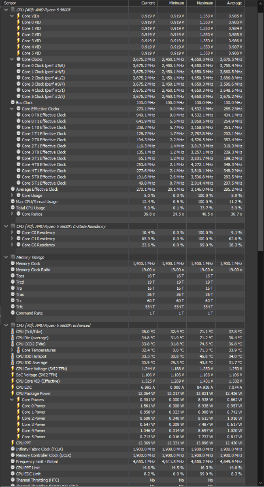Expand the Core Temperatures subgroup
Screen dimensions: 264x487
(12, 350)
